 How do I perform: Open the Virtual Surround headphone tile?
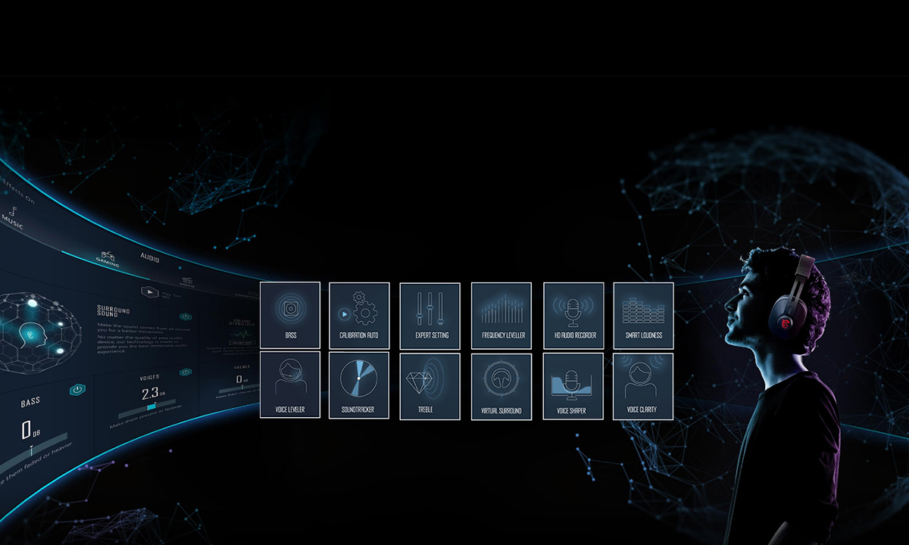click(501, 385)
